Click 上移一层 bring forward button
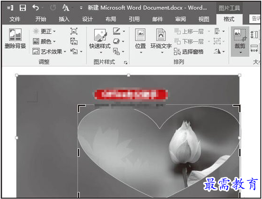Screen dimensions: 262x199 189,31
